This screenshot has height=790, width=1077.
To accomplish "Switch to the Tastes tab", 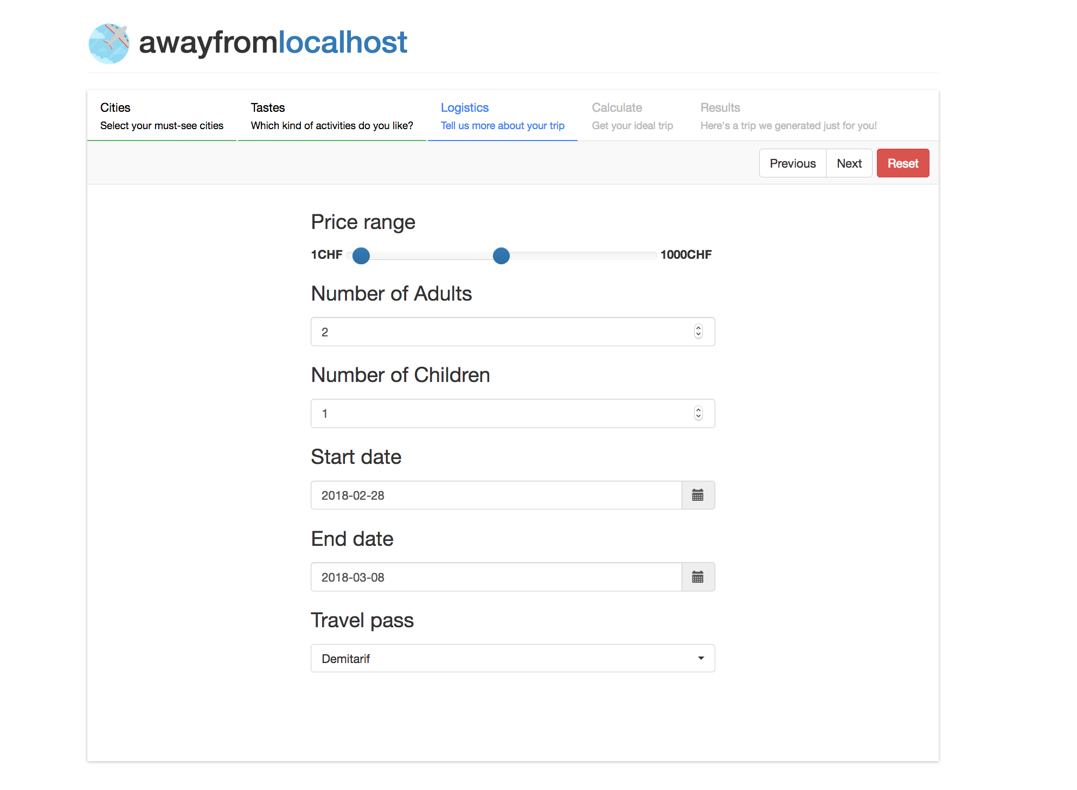I will click(x=332, y=116).
